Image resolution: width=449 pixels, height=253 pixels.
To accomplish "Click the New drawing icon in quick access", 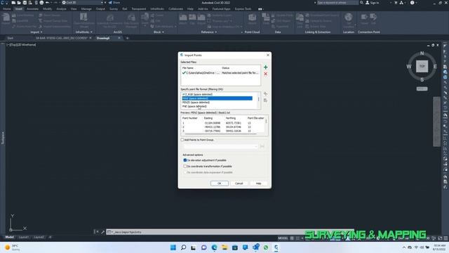I will (x=13, y=3).
